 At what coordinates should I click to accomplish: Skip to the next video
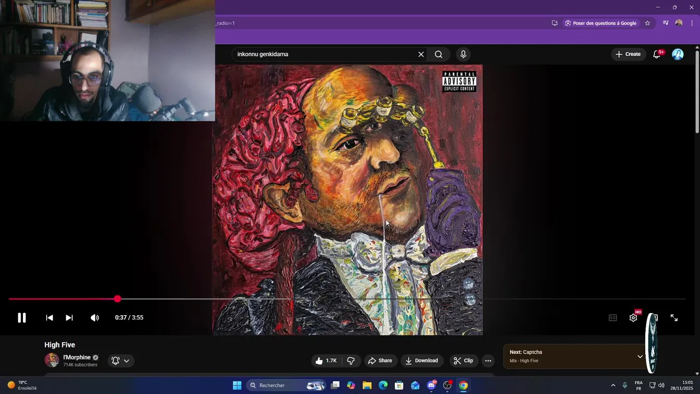pyautogui.click(x=69, y=317)
